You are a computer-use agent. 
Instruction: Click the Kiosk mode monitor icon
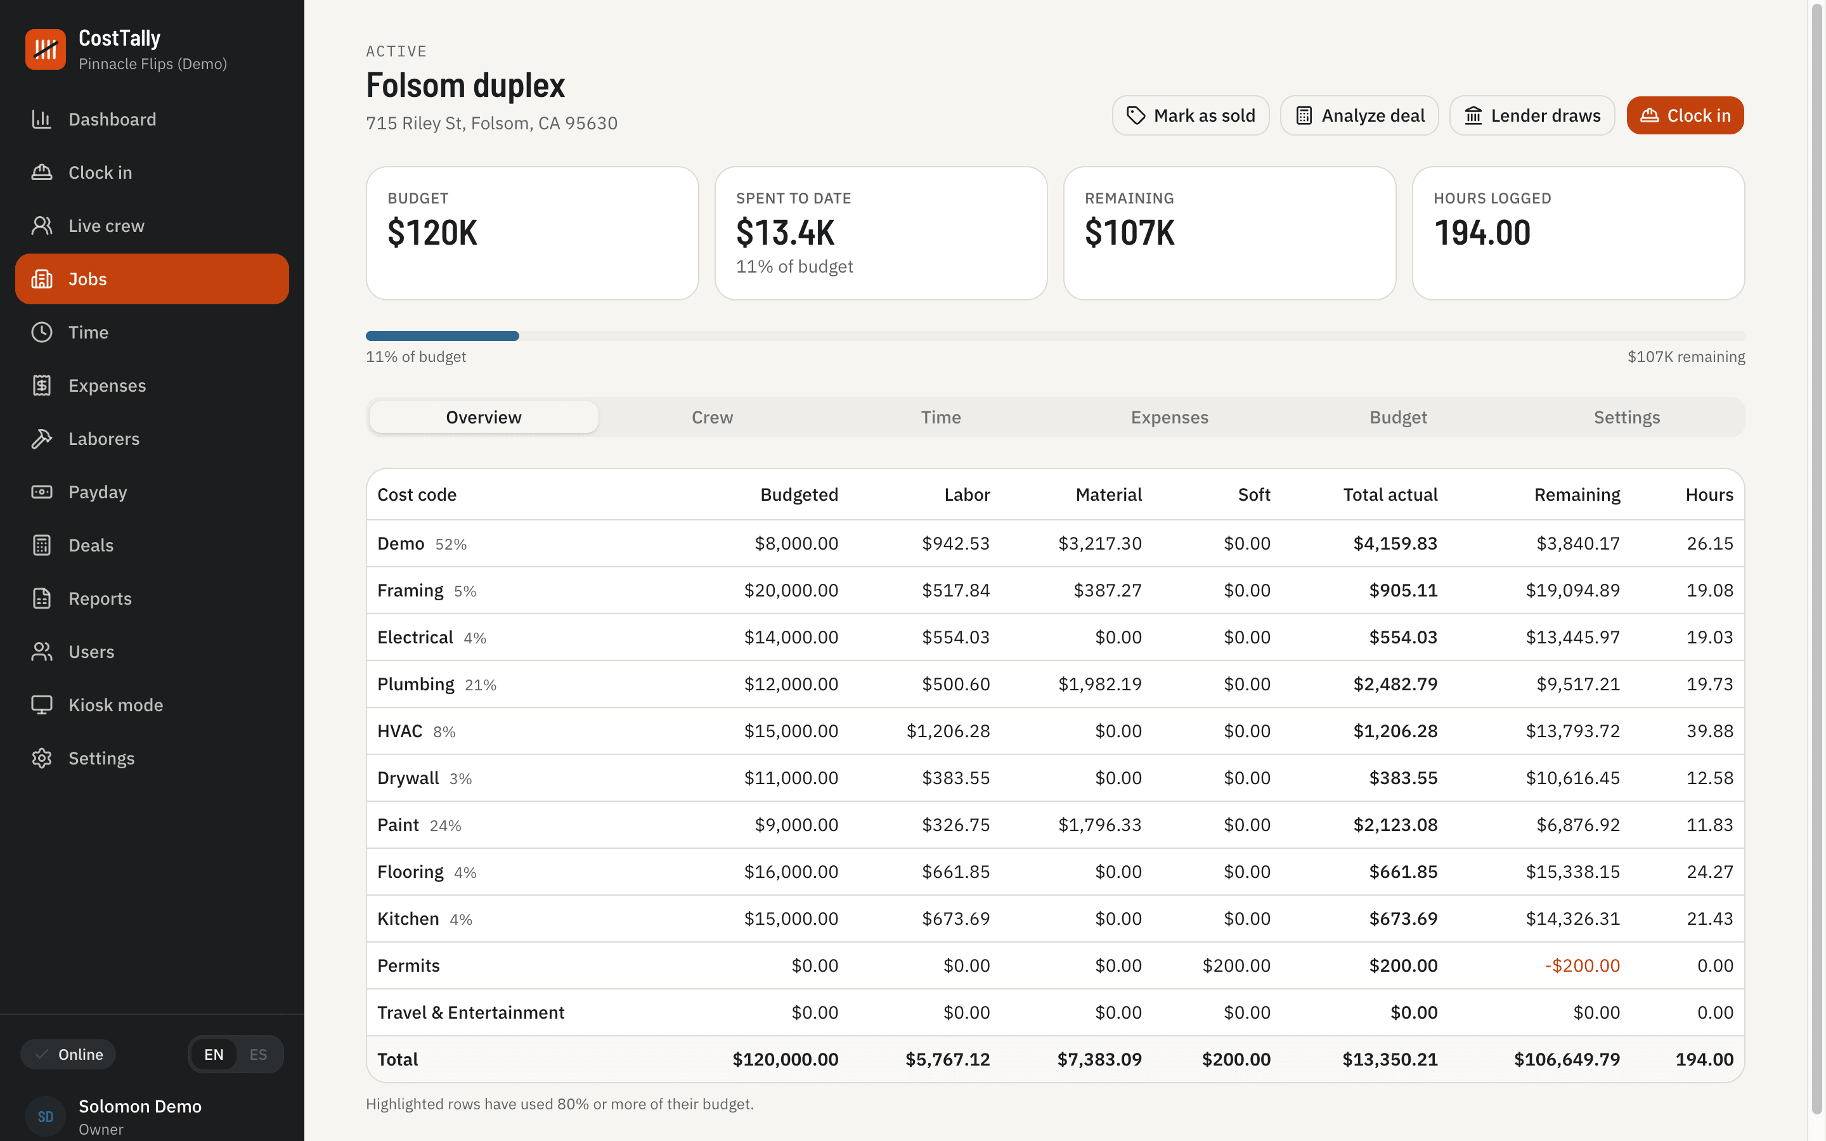(x=41, y=705)
